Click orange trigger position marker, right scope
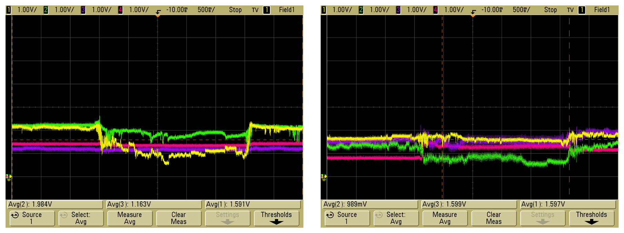The height and width of the screenshot is (233, 624). (x=473, y=16)
